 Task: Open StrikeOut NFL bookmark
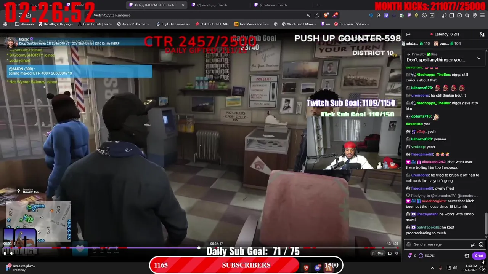click(x=212, y=24)
